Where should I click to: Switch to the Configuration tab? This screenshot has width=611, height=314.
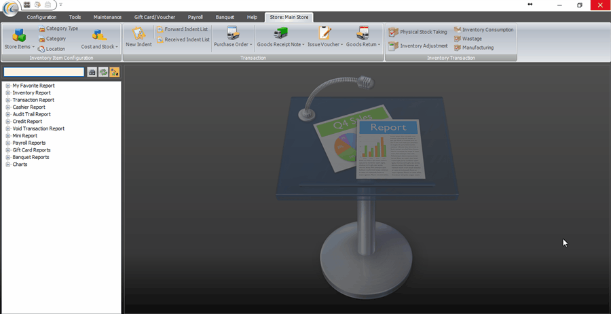[41, 17]
